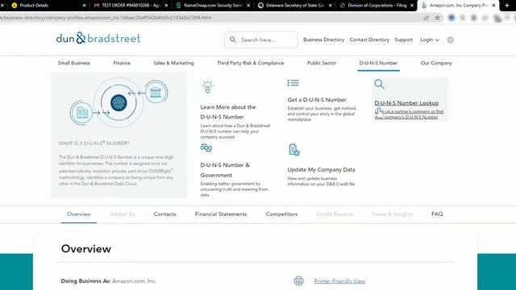Open Third Party Risk & Compliance menu

[x=251, y=63]
